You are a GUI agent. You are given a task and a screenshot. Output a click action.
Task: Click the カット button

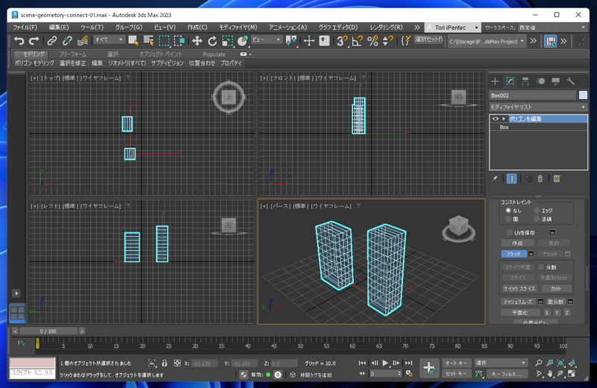(x=556, y=288)
